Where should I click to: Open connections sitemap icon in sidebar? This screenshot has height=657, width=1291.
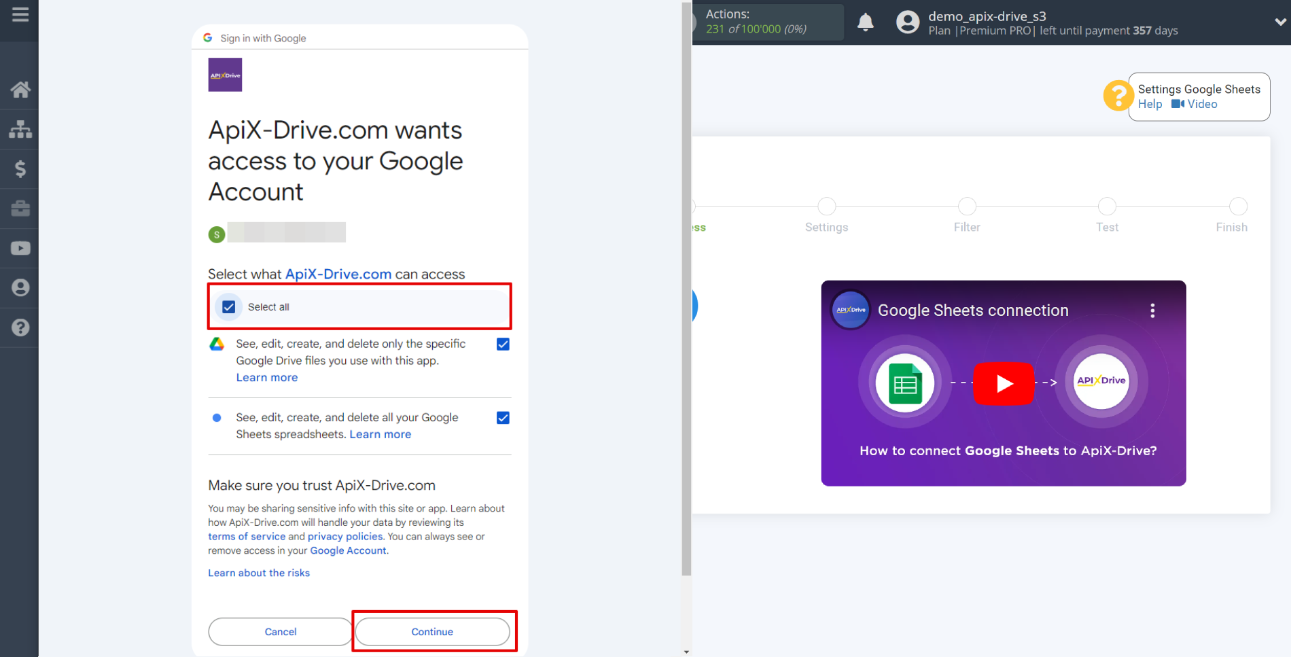pyautogui.click(x=20, y=129)
